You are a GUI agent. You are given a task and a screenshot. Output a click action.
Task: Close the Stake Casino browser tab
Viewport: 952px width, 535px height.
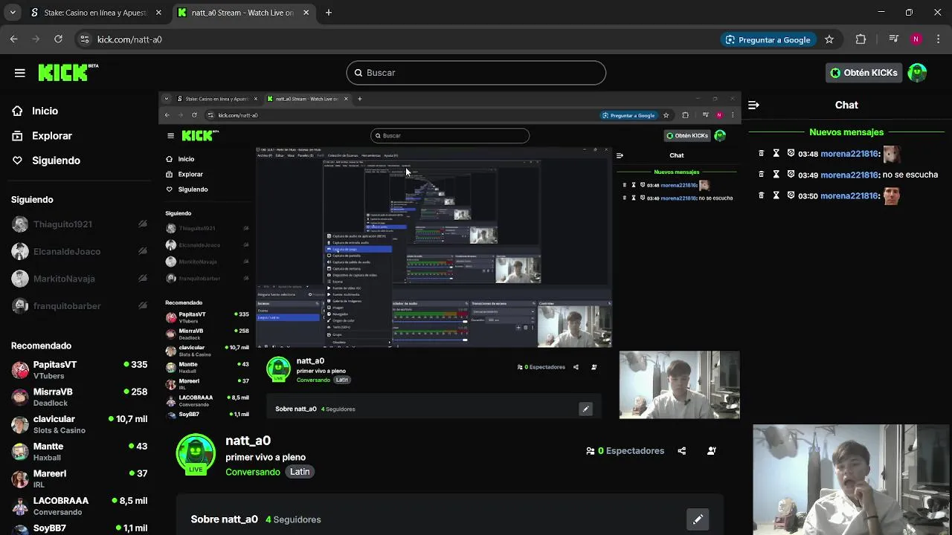(x=159, y=13)
